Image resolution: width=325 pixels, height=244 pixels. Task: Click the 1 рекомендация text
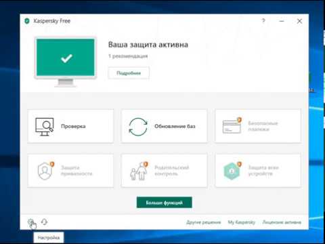click(128, 56)
